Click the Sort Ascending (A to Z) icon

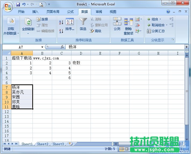61,22
